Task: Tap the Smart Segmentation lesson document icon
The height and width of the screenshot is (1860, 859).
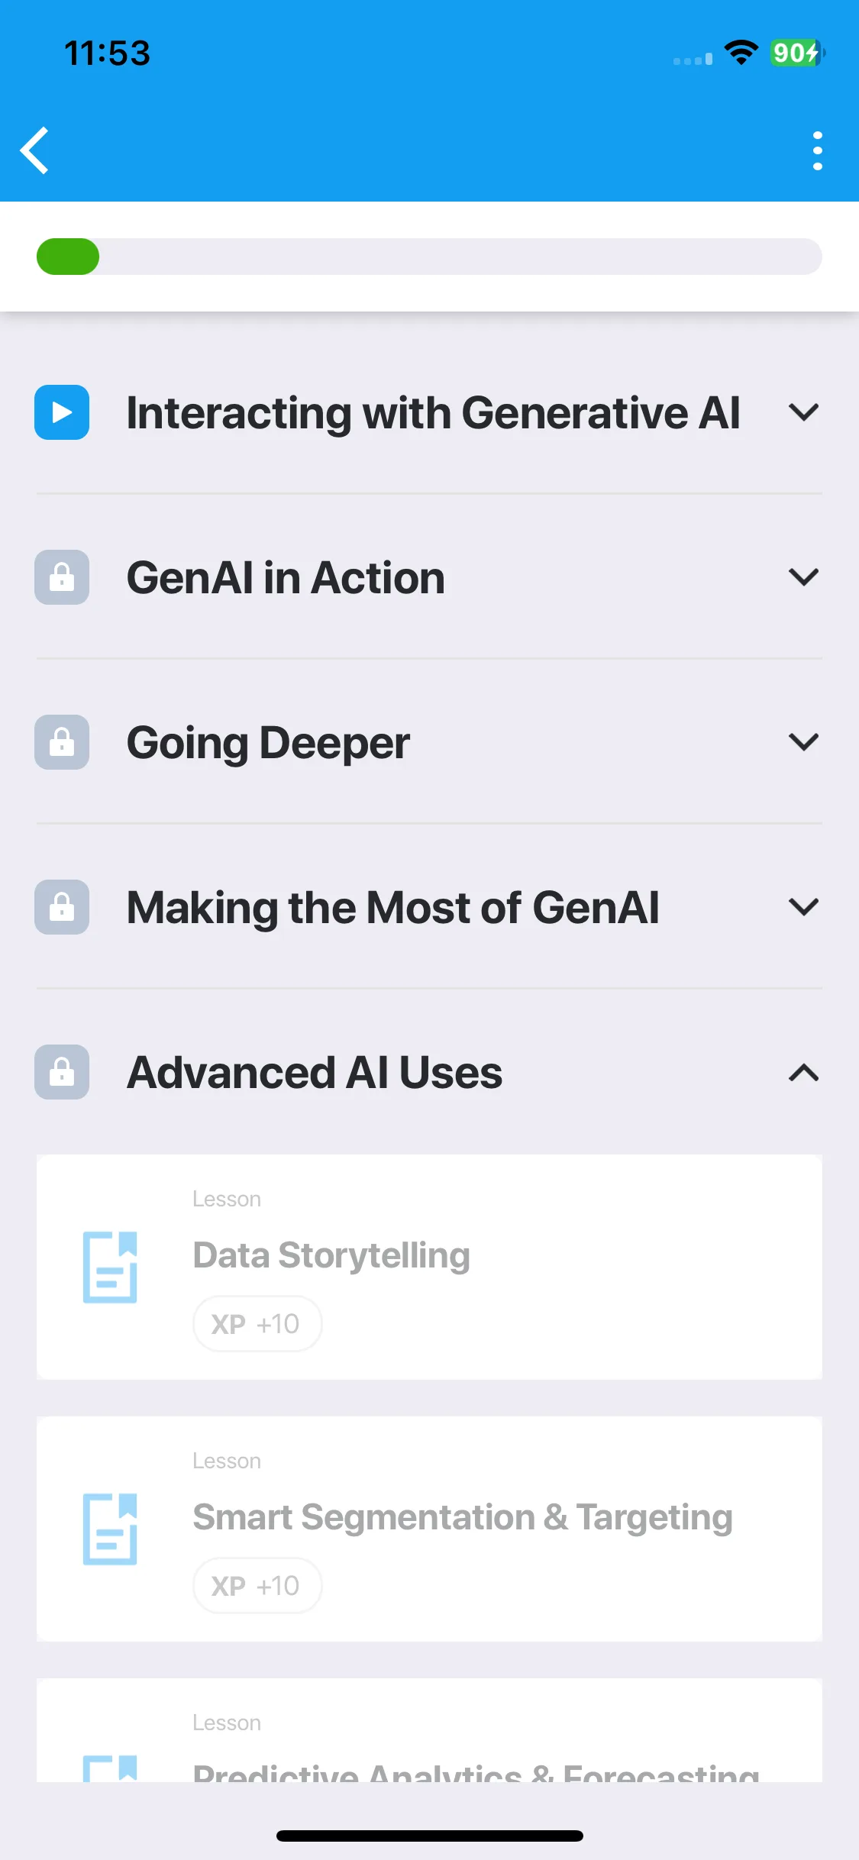Action: coord(110,1529)
